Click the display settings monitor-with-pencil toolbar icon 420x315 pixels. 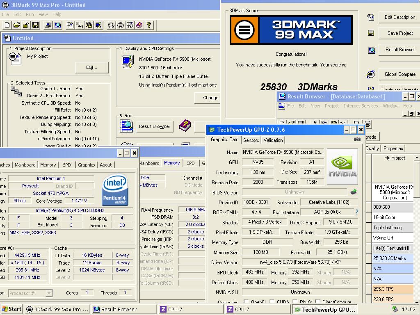(98, 25)
